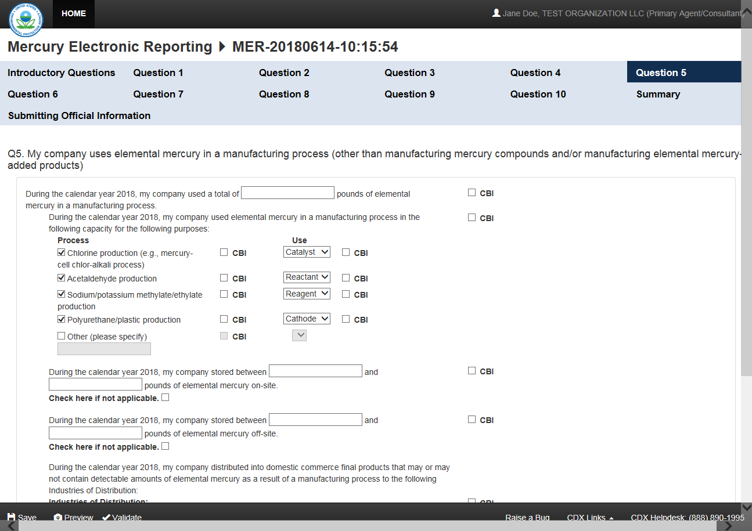
Task: Check not applicable for on-site storage
Action: [165, 398]
